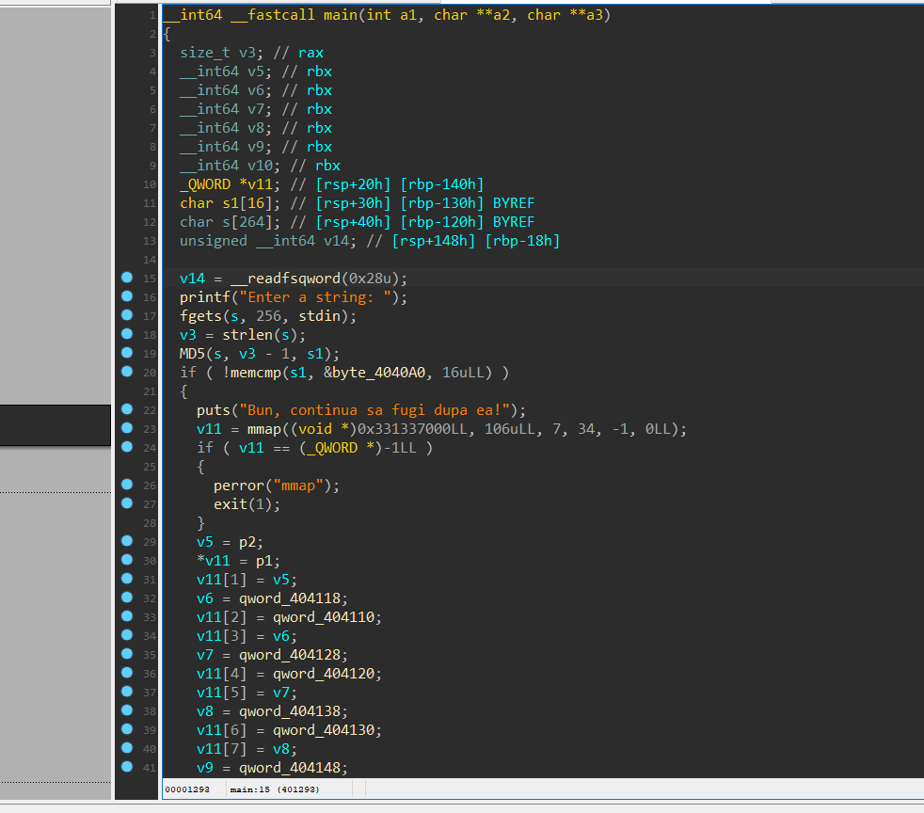Viewport: 924px width, 813px height.
Task: Click [rsp+148h] stack offset comment
Action: click(434, 241)
